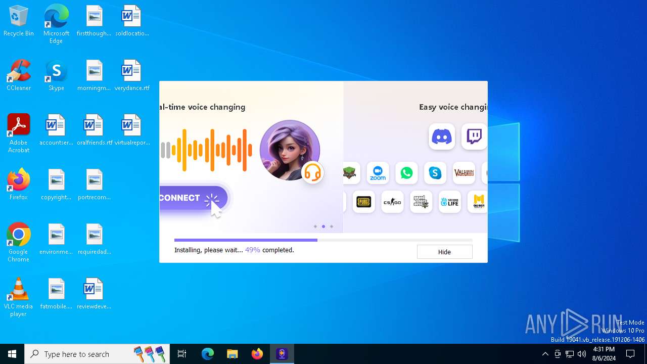Image resolution: width=647 pixels, height=364 pixels.
Task: Select the copyright... desktop file
Action: tap(56, 185)
